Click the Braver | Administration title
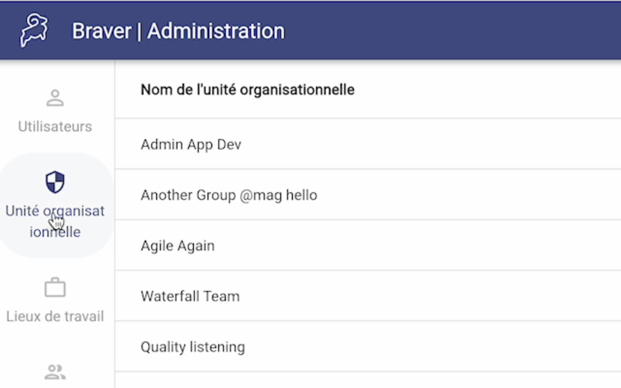This screenshot has height=388, width=621. 178,31
